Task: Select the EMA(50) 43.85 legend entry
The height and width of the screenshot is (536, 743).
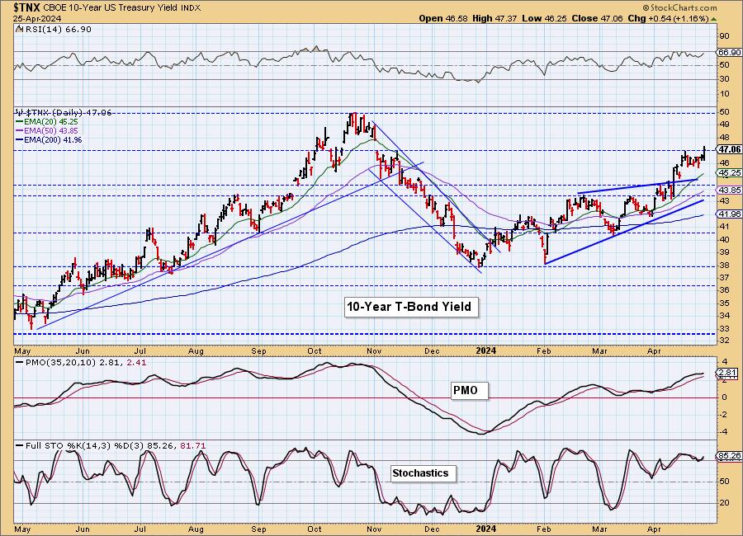Action: tap(46, 130)
